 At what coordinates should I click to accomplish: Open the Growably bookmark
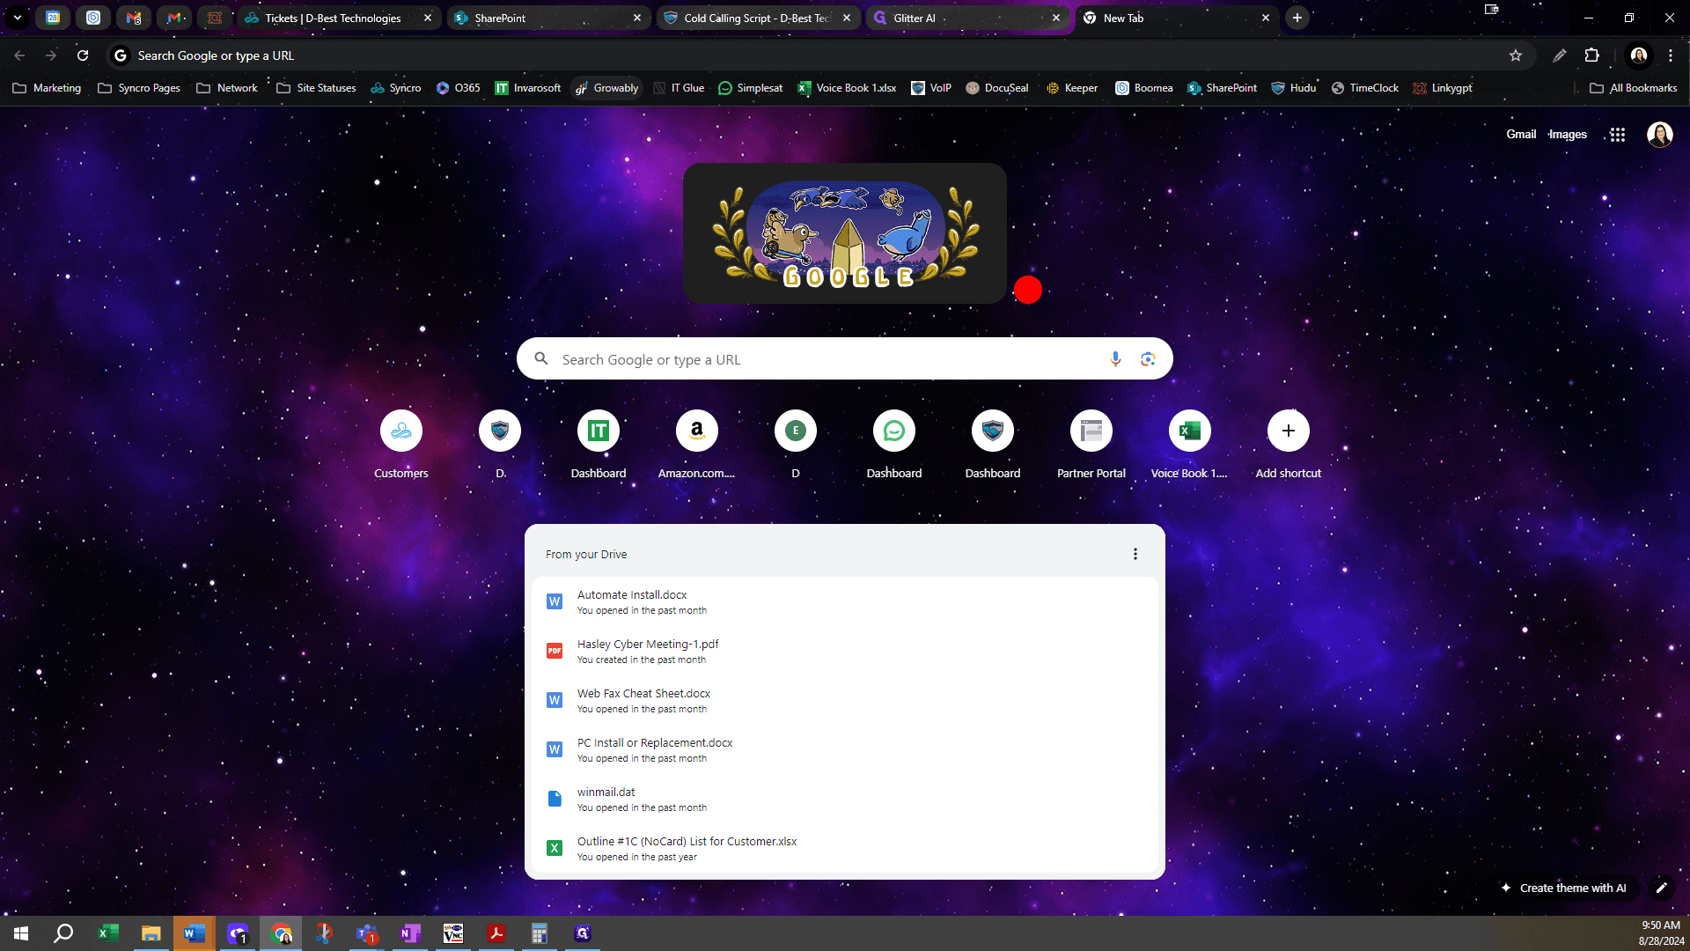coord(606,88)
